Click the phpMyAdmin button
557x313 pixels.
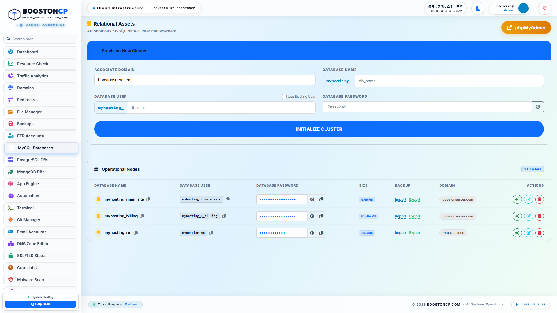pyautogui.click(x=526, y=28)
